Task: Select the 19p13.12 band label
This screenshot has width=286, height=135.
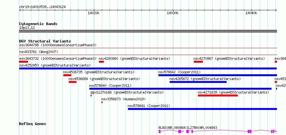Action: click(x=27, y=28)
